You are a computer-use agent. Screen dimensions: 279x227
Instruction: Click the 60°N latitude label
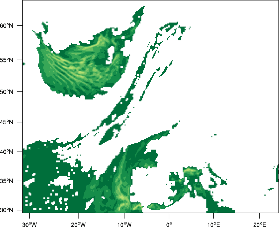coord(7,25)
